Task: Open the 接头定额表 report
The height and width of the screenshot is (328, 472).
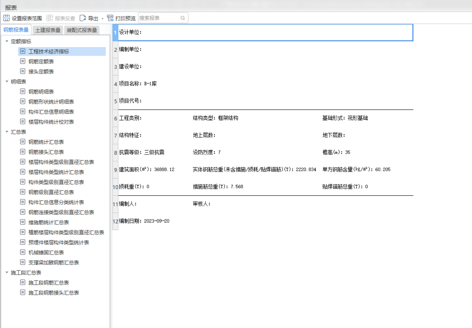Action: click(x=41, y=71)
